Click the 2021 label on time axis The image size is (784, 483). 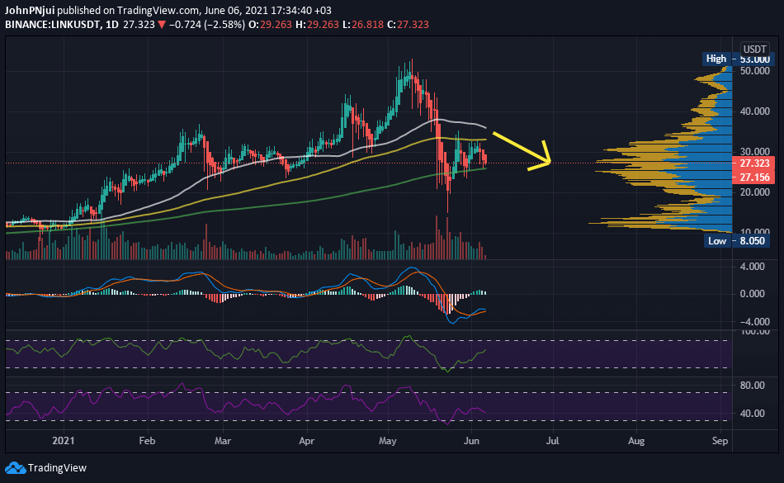(x=64, y=441)
